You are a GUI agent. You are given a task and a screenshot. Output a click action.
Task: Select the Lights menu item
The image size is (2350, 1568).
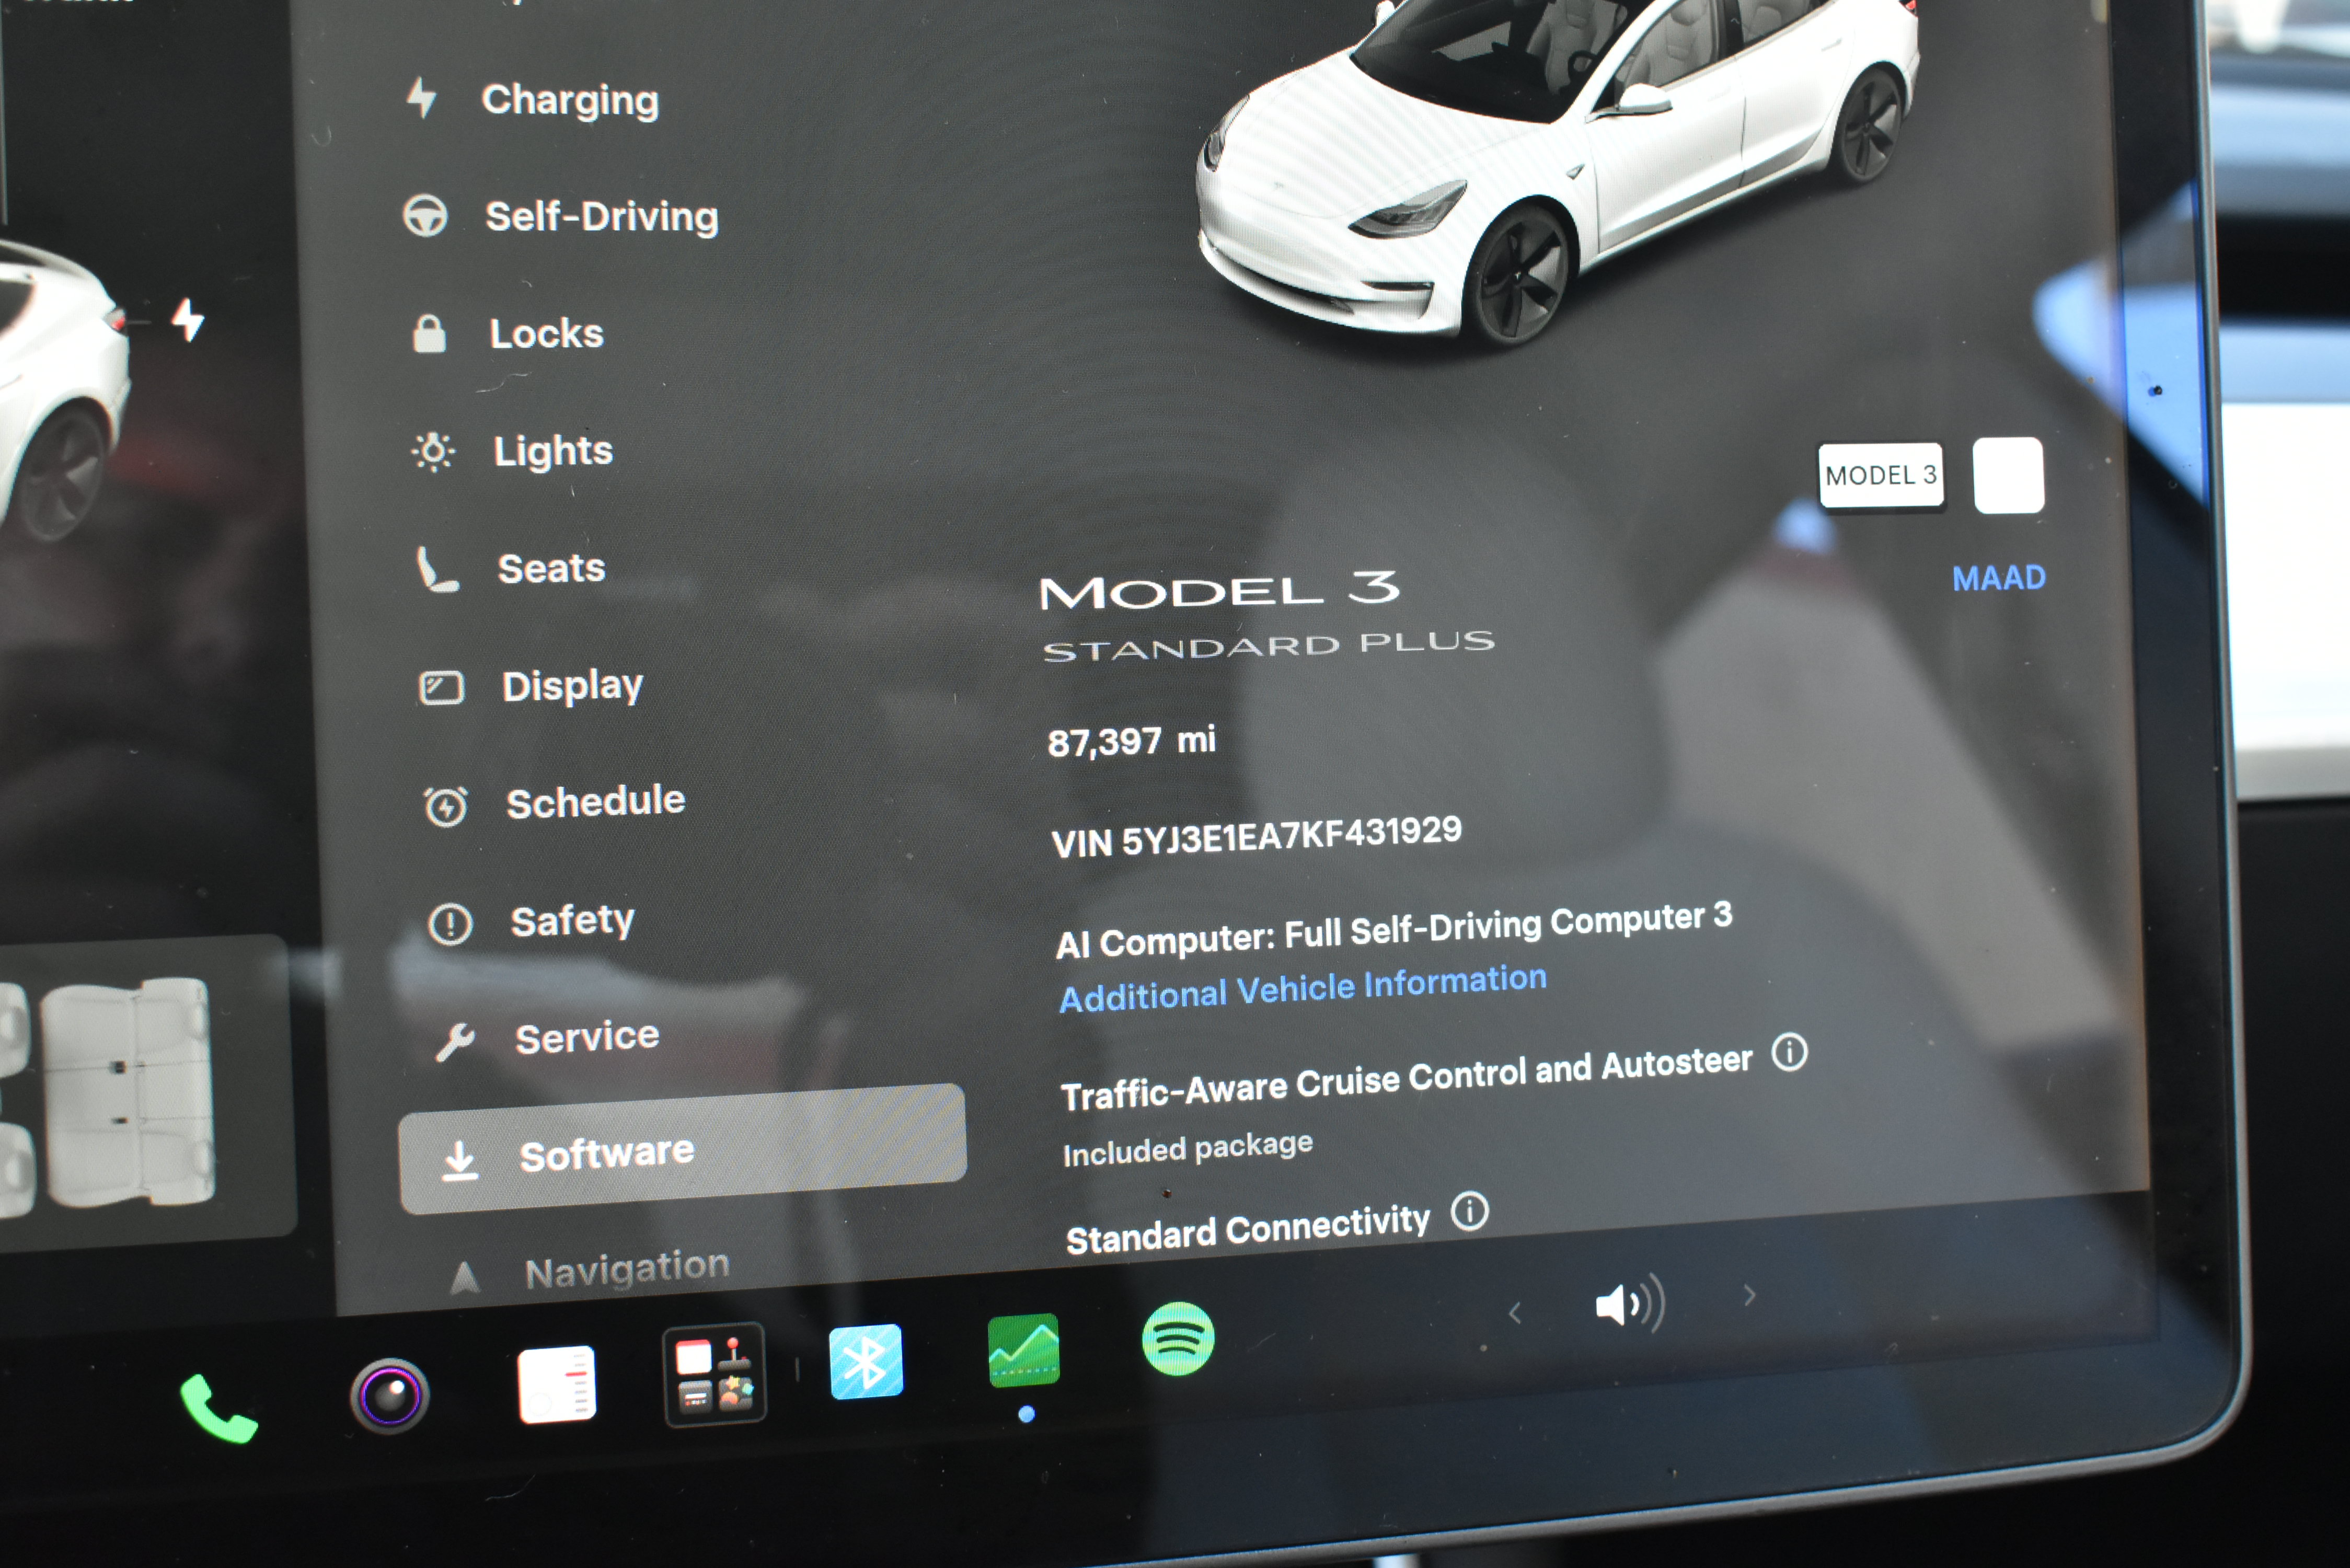(x=513, y=451)
